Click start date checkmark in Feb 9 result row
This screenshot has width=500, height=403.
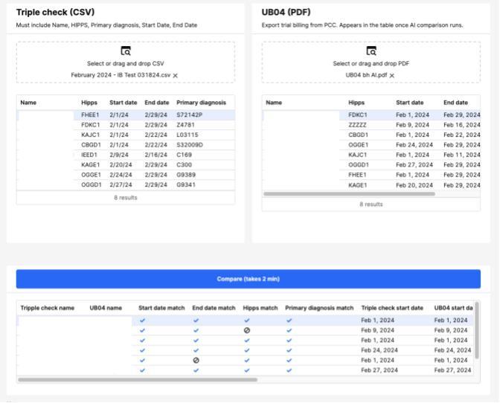coord(142,330)
